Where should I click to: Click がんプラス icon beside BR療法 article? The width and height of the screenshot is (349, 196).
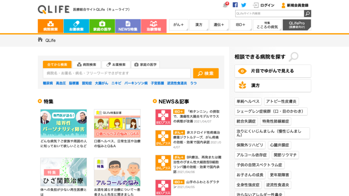tap(163, 162)
